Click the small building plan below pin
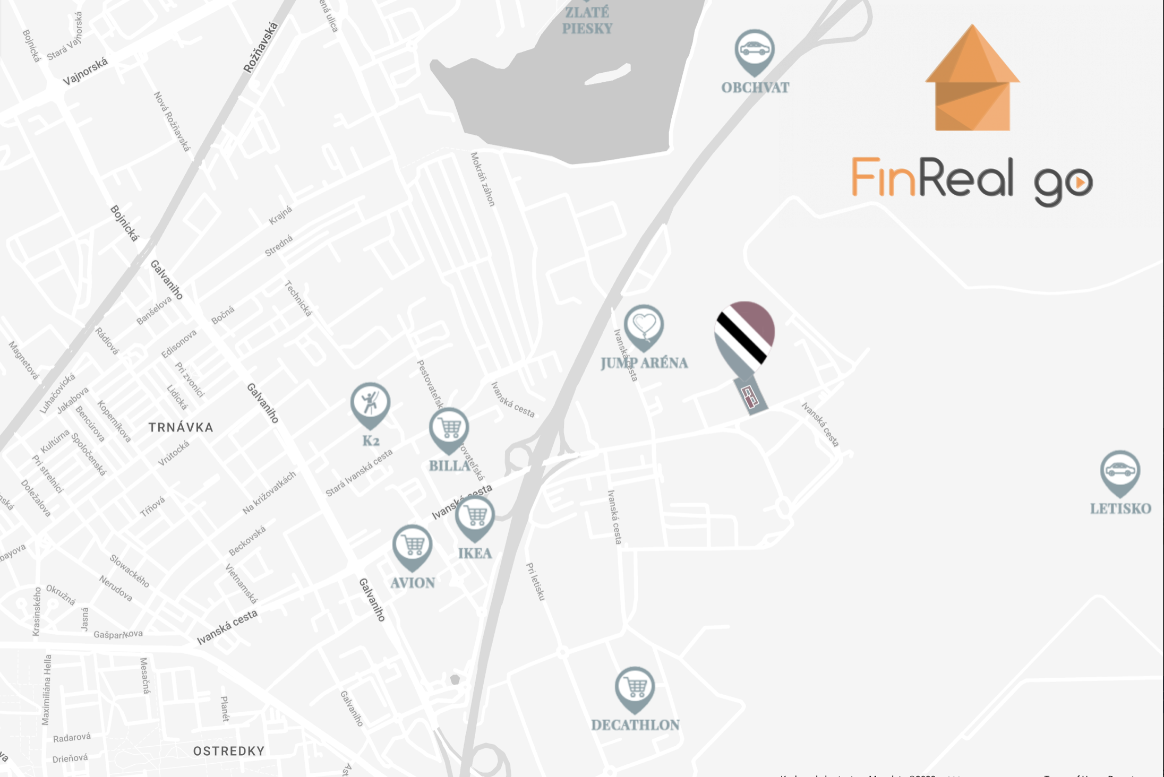This screenshot has width=1164, height=777. click(750, 396)
